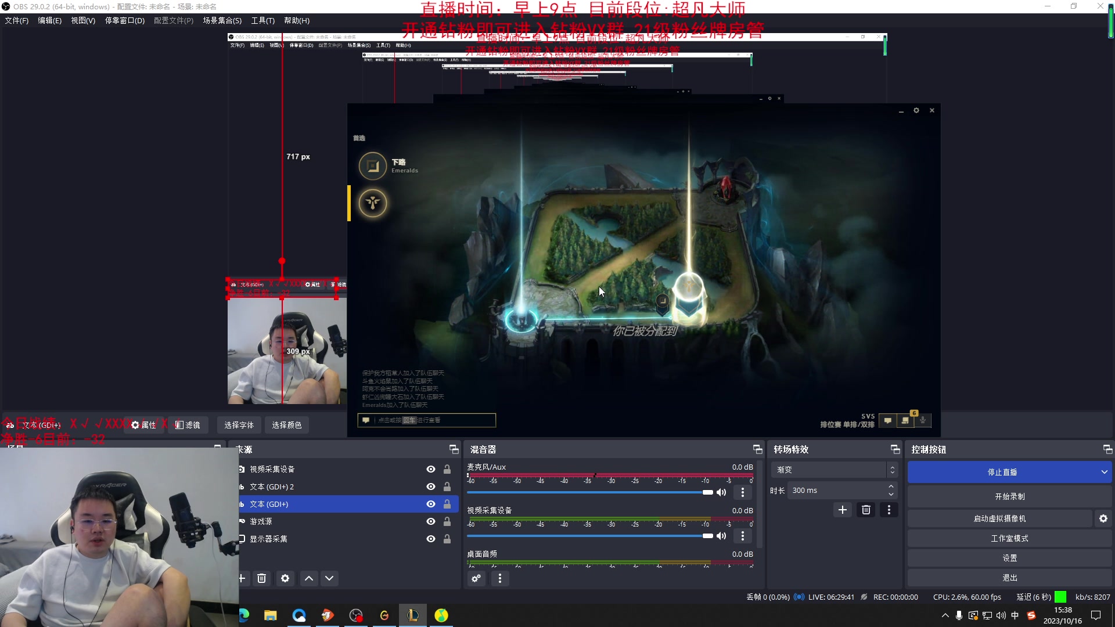The image size is (1115, 627).
Task: Toggle the lock on 视频采集设备 source
Action: (447, 469)
